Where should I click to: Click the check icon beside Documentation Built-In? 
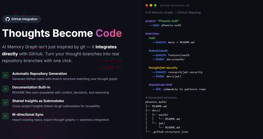(6, 89)
